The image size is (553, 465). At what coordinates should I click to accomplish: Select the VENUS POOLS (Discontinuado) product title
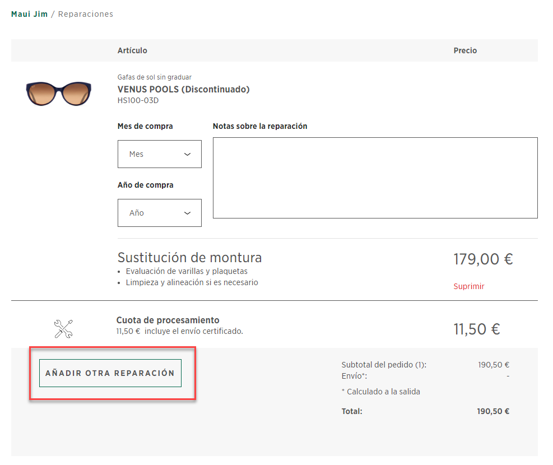(x=183, y=90)
